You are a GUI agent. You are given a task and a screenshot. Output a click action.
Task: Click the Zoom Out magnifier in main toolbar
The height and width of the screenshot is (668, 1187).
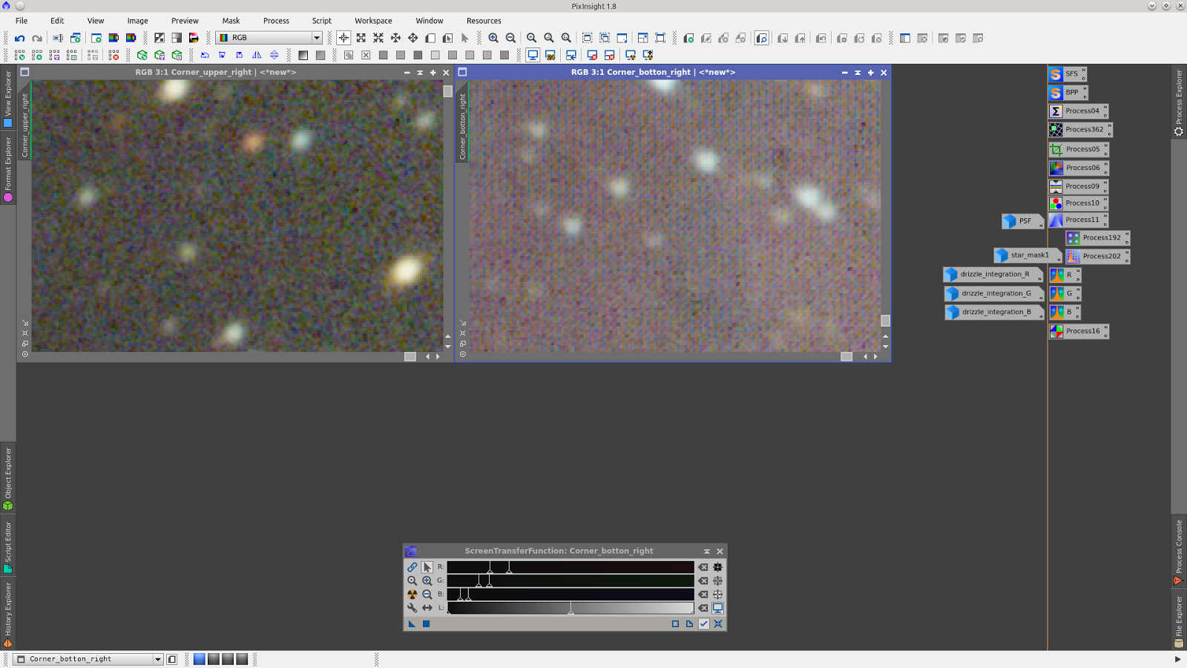(510, 38)
